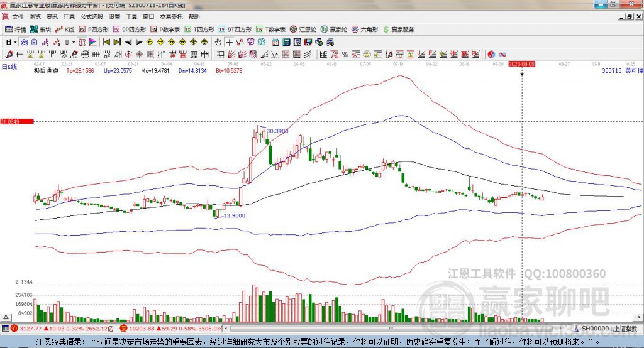
Task: Click the last yellow diamond four-arrow icon
Action: 204,42
